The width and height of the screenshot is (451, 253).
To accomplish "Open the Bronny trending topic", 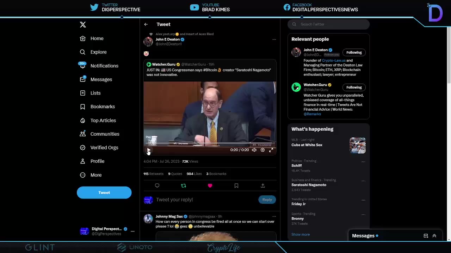I will pos(297,219).
